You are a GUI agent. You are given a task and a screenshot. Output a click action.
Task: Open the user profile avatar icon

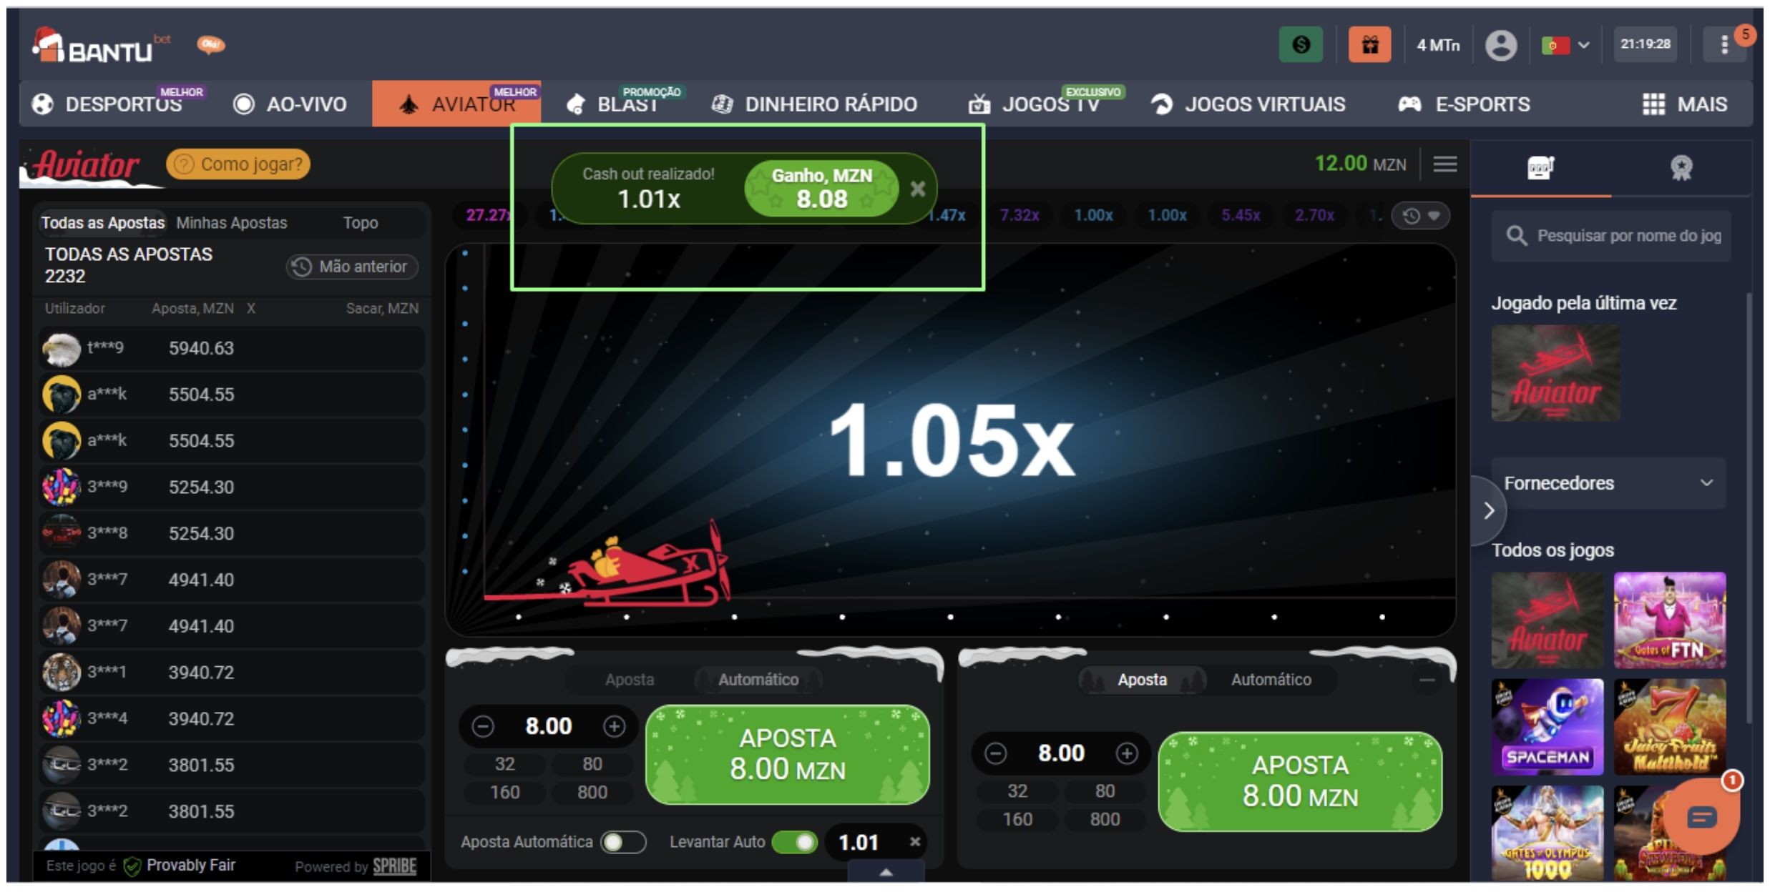pos(1500,45)
